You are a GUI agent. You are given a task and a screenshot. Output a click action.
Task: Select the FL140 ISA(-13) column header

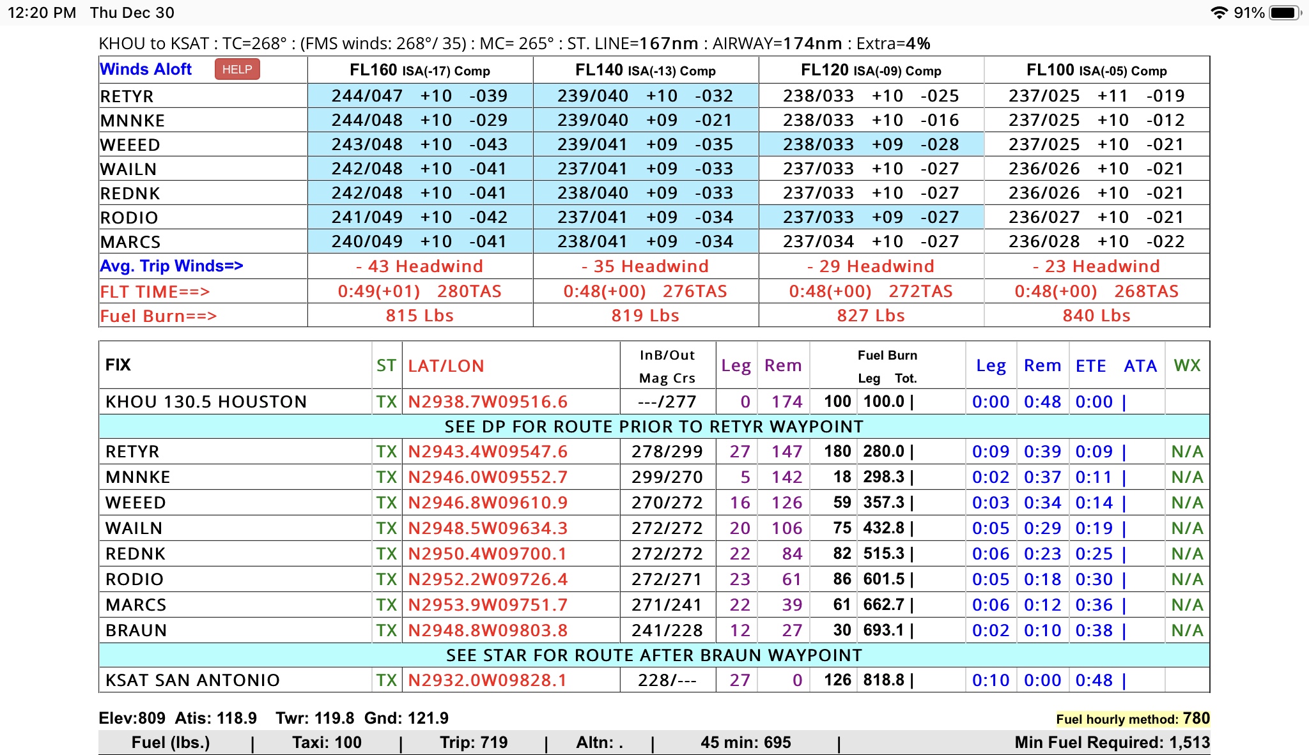point(646,70)
